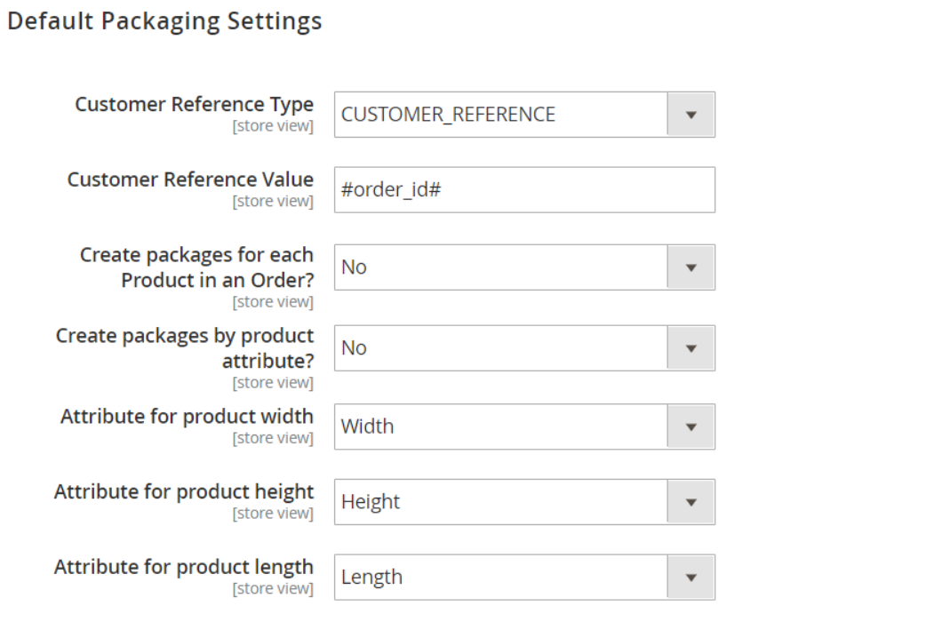This screenshot has width=950, height=622.
Task: Click the Customer Reference Value input field
Action: [x=524, y=189]
